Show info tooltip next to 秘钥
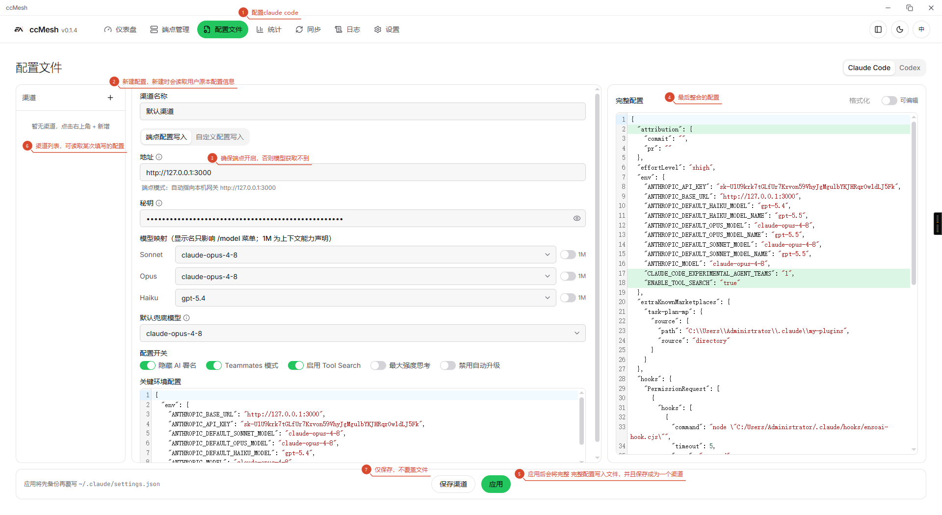Viewport: 942px width, 515px height. (x=159, y=203)
